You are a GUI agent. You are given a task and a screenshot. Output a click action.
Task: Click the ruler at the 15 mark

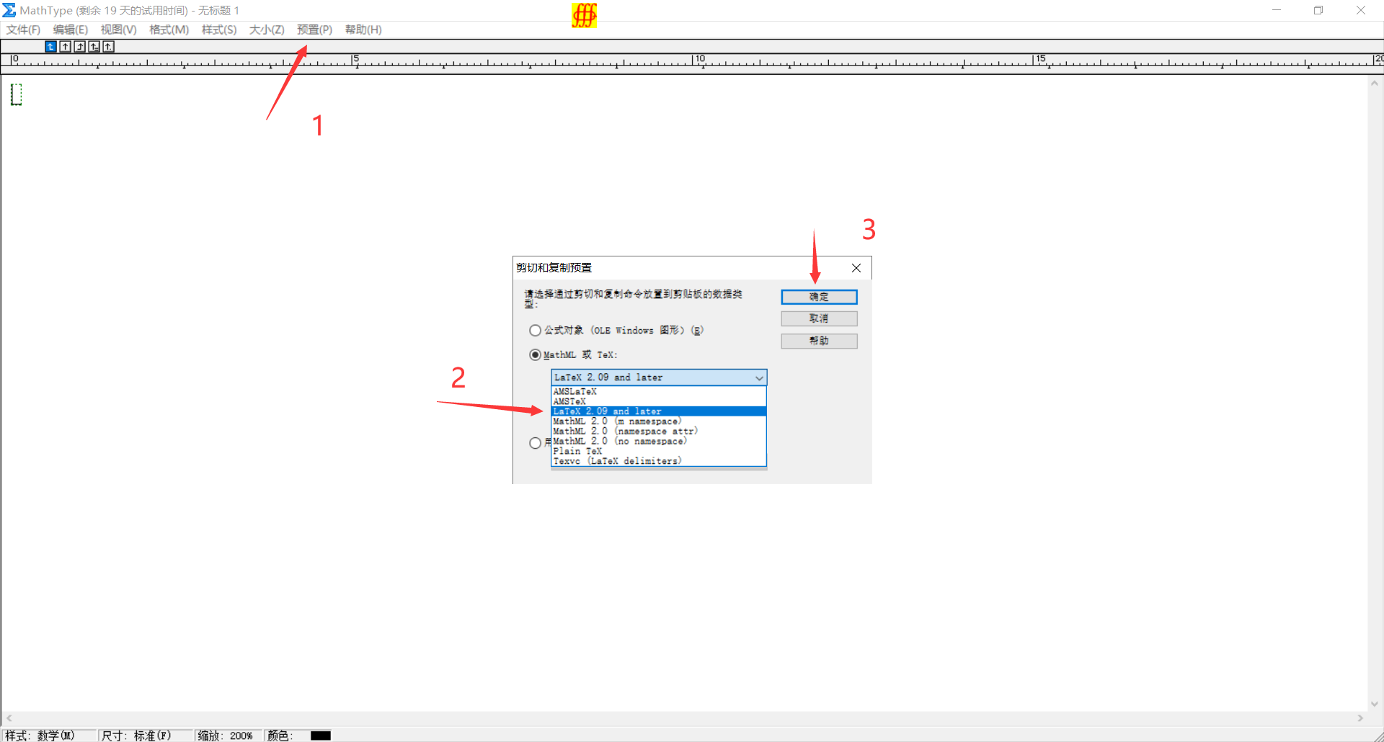1038,61
